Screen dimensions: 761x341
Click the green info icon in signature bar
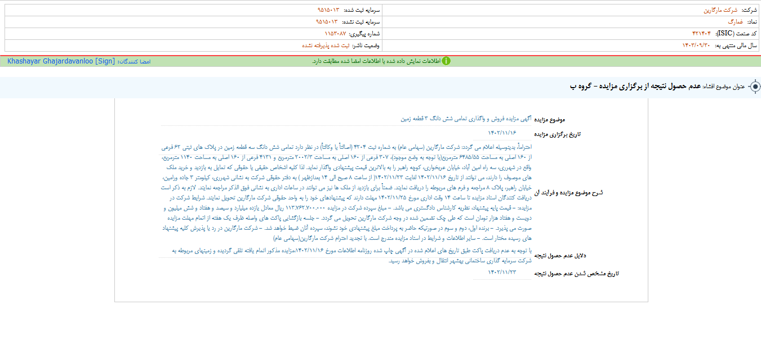(446, 61)
